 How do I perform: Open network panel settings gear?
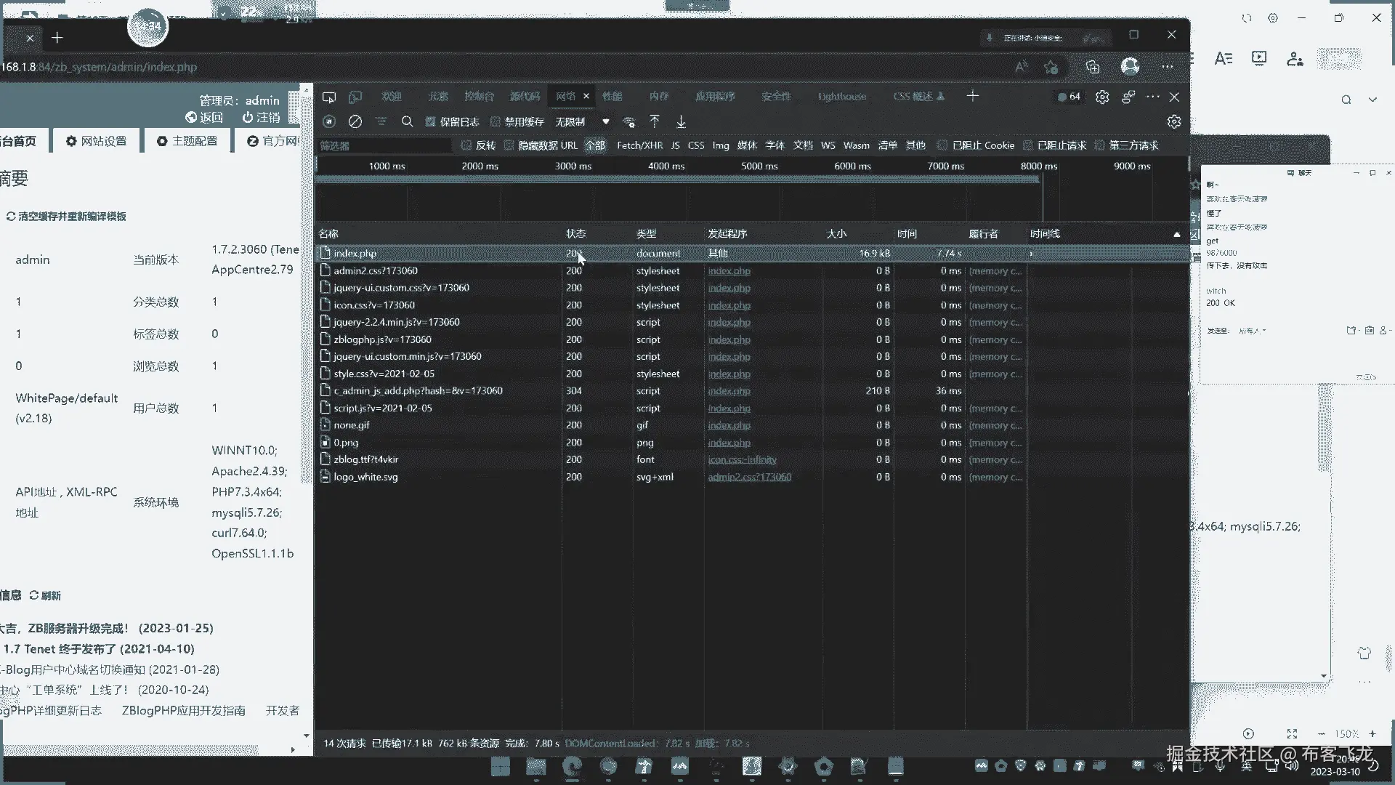pos(1174,122)
